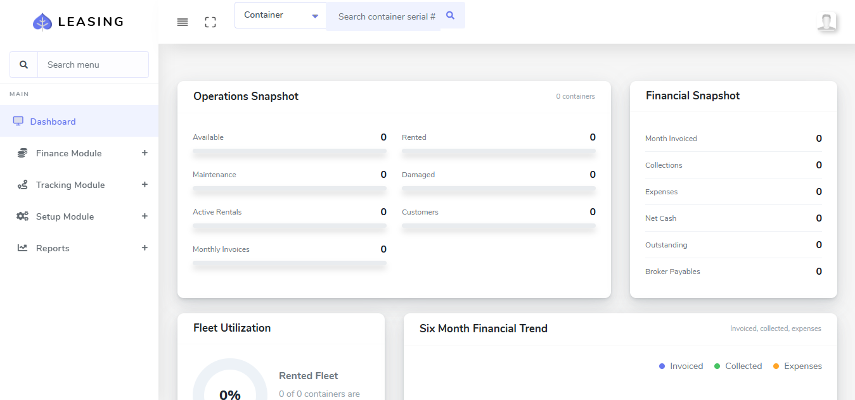Click the monitor icon next to Dashboard
This screenshot has height=400, width=855.
pos(18,121)
